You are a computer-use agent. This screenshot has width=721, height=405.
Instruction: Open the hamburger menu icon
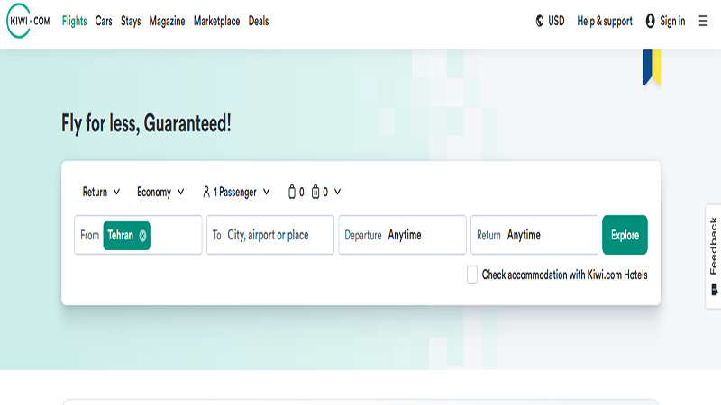[703, 21]
